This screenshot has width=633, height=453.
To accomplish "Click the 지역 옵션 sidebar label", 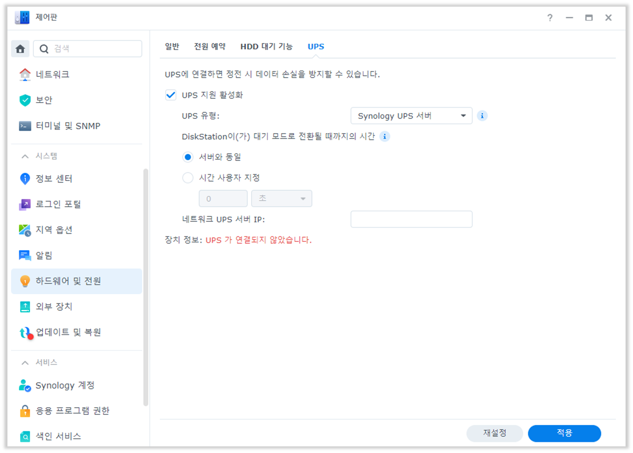I will (x=54, y=230).
